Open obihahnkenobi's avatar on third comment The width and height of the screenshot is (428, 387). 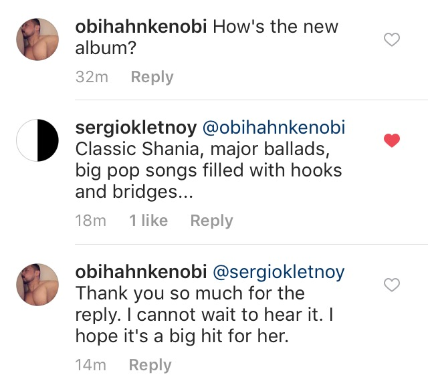[x=37, y=283]
